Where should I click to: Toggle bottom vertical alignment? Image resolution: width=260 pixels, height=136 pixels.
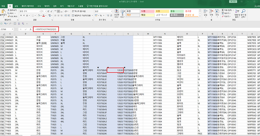click(61, 11)
